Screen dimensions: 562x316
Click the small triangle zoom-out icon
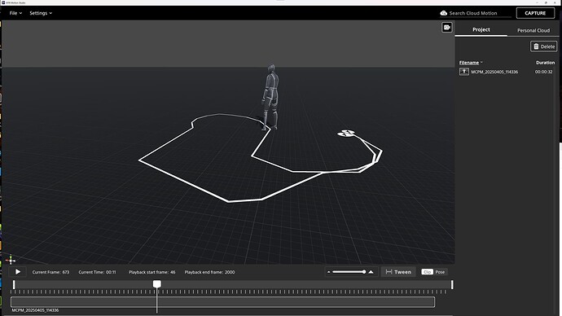329,272
